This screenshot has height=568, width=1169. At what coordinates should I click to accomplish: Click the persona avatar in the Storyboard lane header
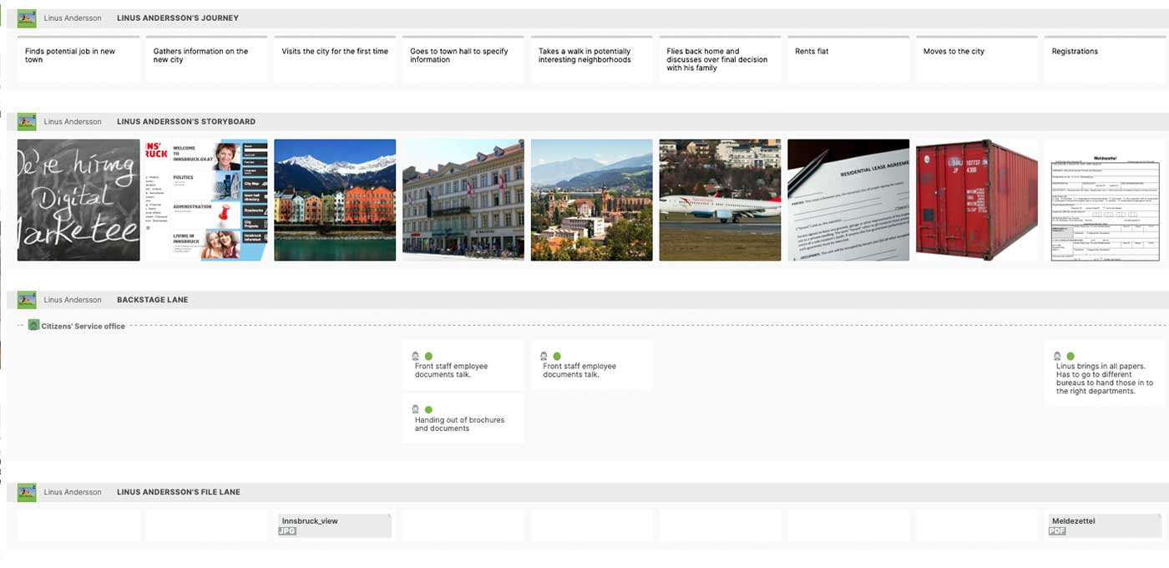click(27, 122)
